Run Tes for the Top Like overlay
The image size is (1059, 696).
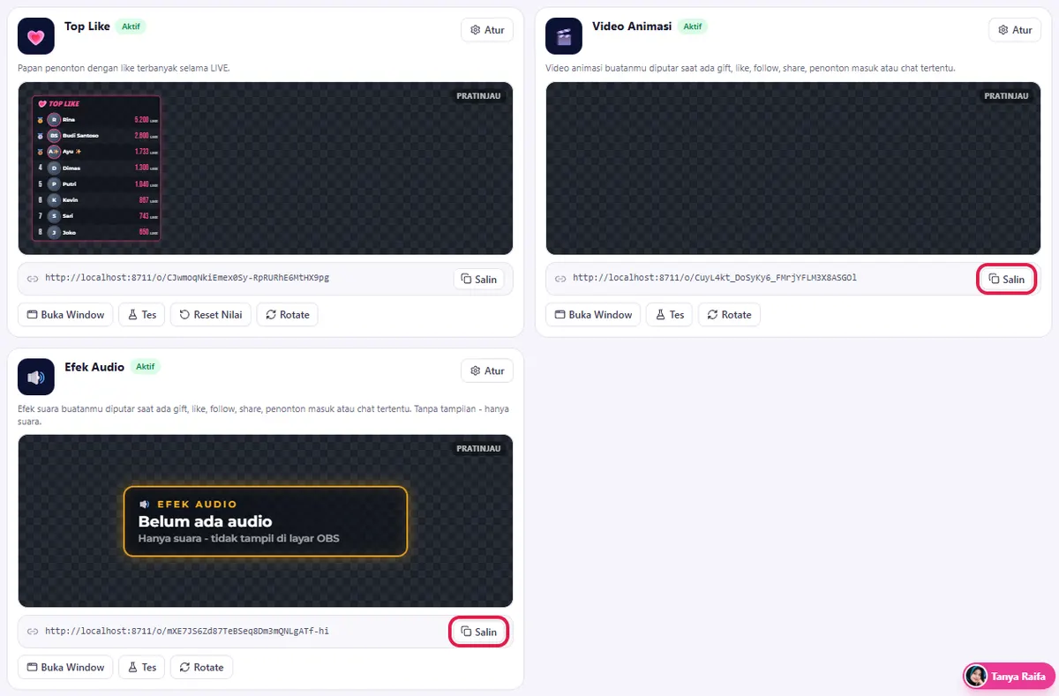(x=141, y=315)
